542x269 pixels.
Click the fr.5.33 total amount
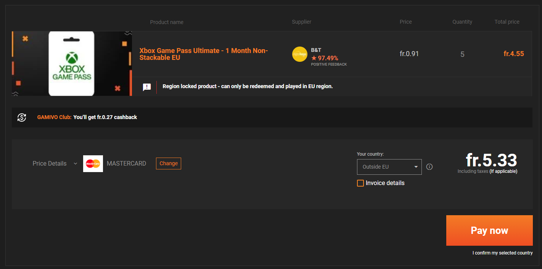[491, 160]
